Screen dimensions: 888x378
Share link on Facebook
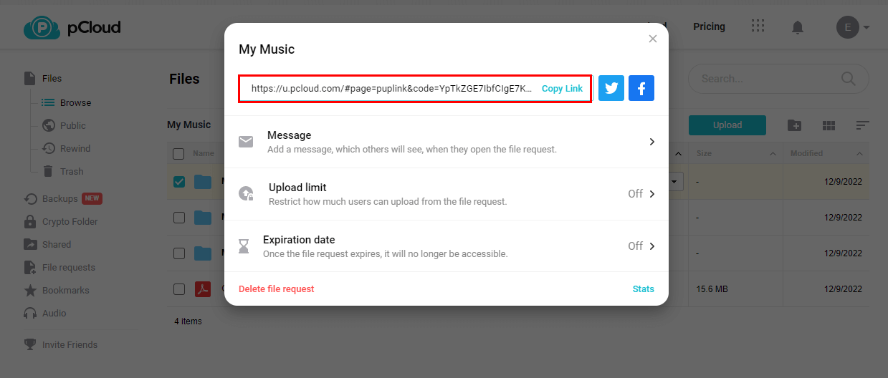point(641,89)
